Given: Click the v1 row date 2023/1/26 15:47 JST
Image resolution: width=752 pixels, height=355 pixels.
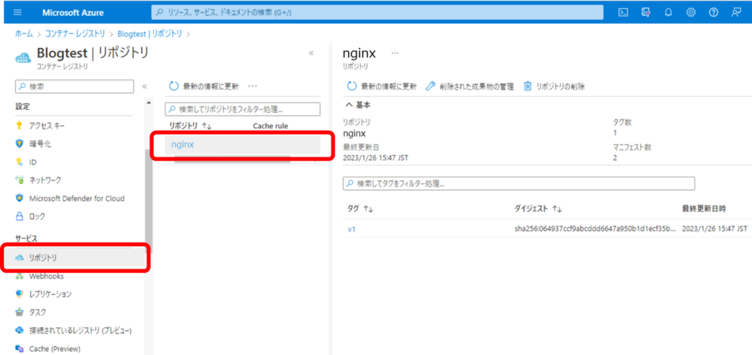Looking at the screenshot, I should pos(714,229).
